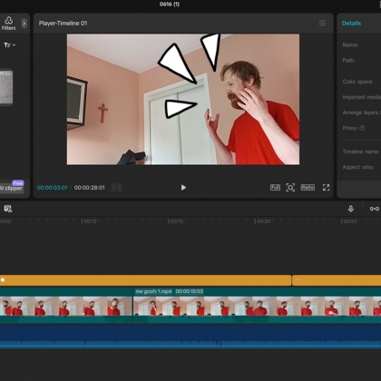The image size is (381, 381).
Task: Click the Proxy info icon
Action: tap(362, 128)
